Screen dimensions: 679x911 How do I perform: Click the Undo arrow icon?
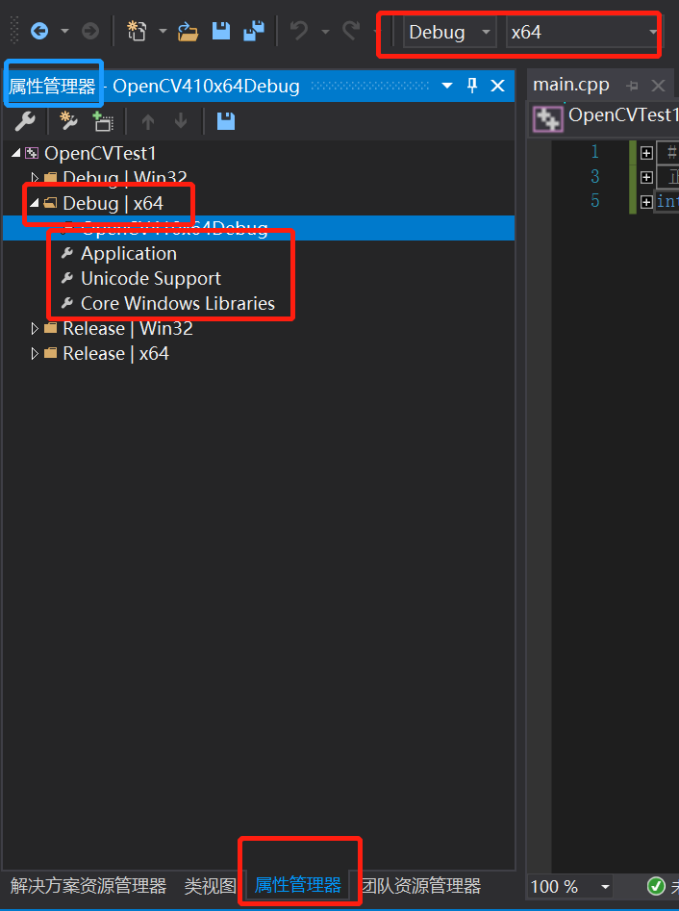pos(299,32)
